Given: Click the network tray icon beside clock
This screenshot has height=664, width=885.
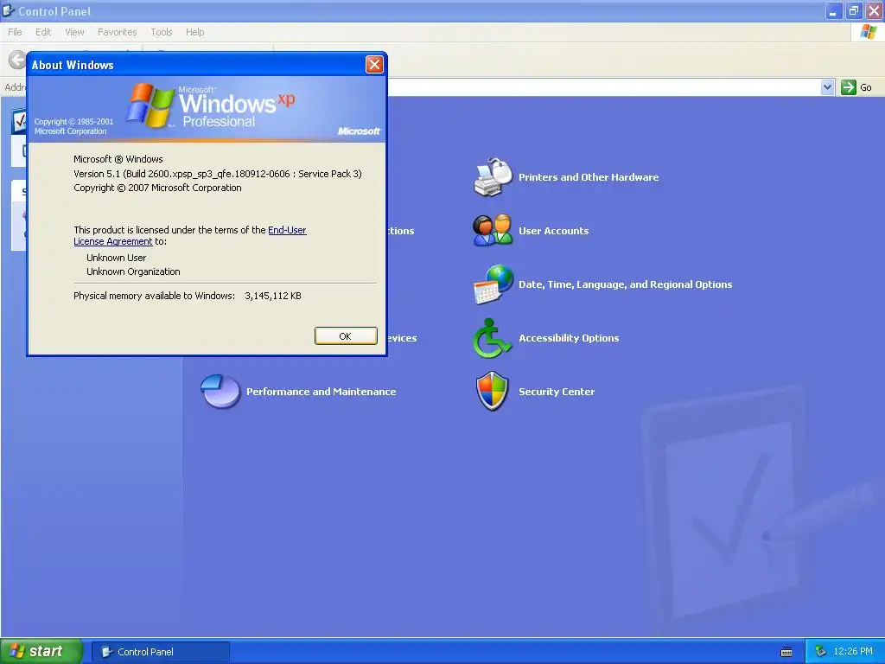Looking at the screenshot, I should [821, 652].
